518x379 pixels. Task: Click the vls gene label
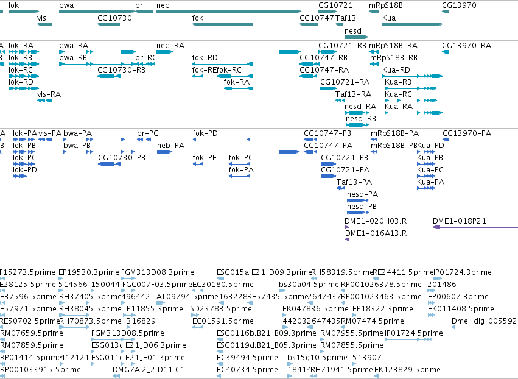pyautogui.click(x=41, y=18)
